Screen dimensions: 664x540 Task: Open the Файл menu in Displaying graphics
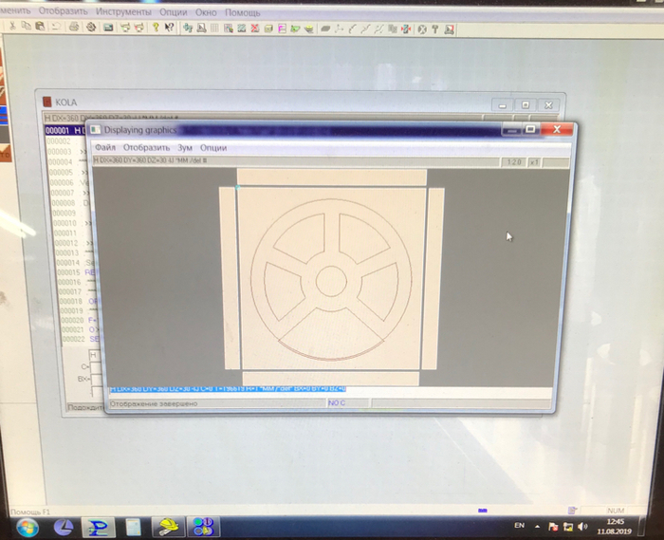(105, 147)
